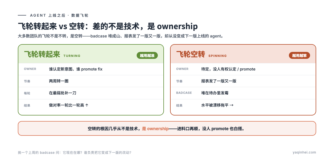Click the OWNER label in the red card
This screenshot has height=161, width=334.
click(182, 69)
